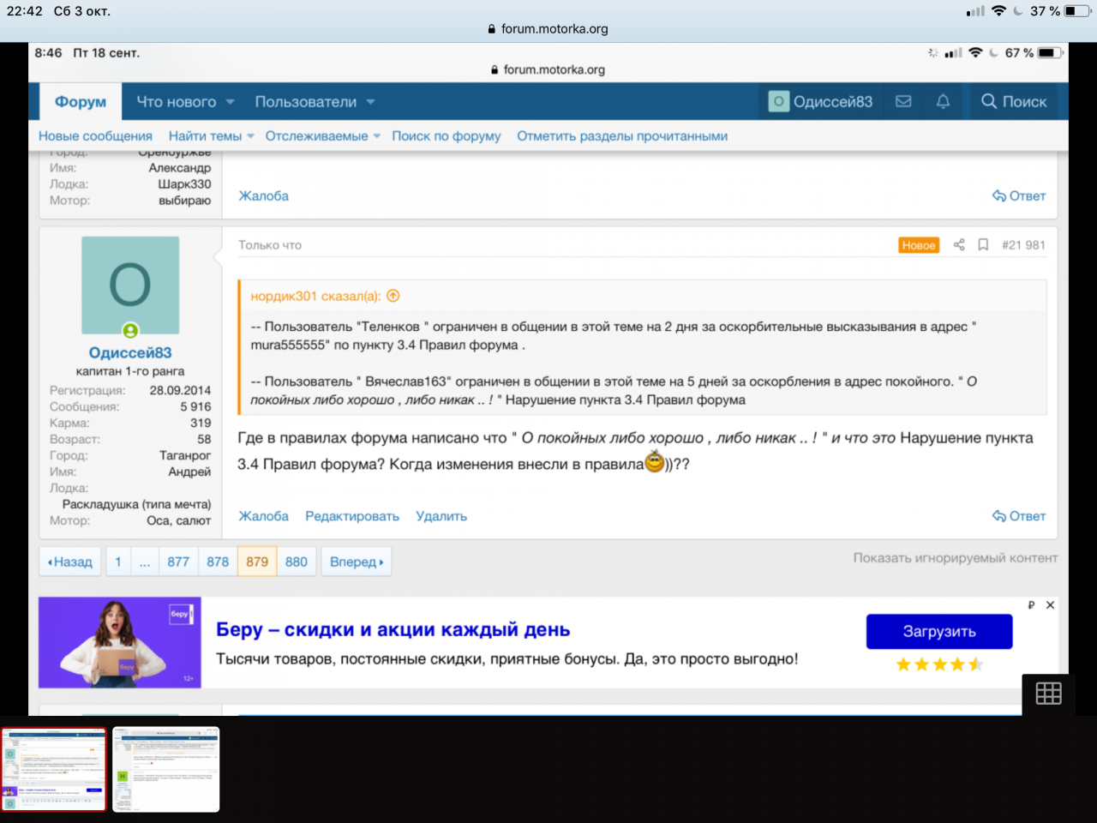The image size is (1097, 823).
Task: Open the notifications bell icon
Action: pos(943,101)
